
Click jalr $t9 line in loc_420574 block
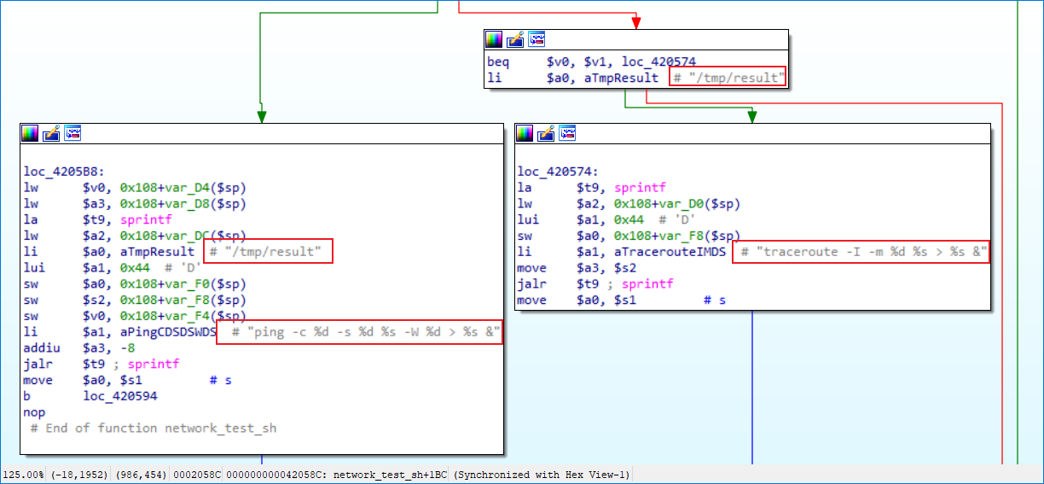pyautogui.click(x=596, y=283)
